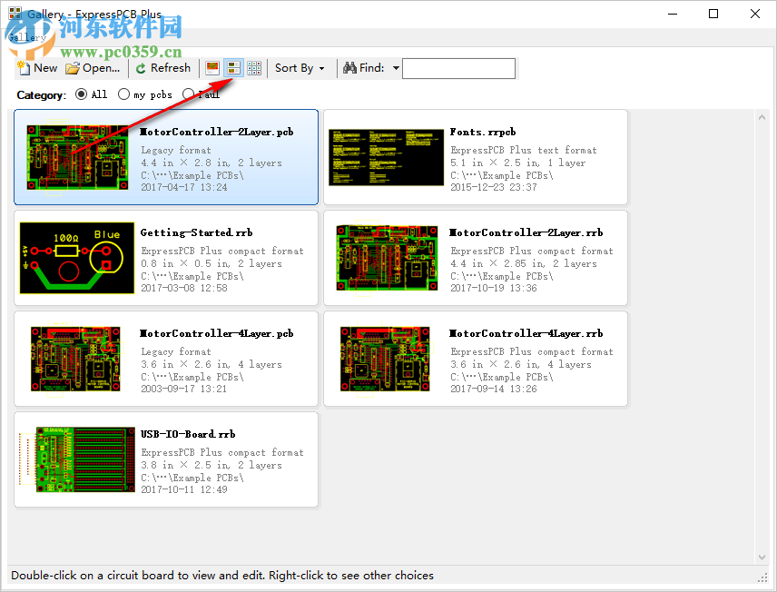Switch to small grid view
Screen dimensions: 777x592
[255, 67]
